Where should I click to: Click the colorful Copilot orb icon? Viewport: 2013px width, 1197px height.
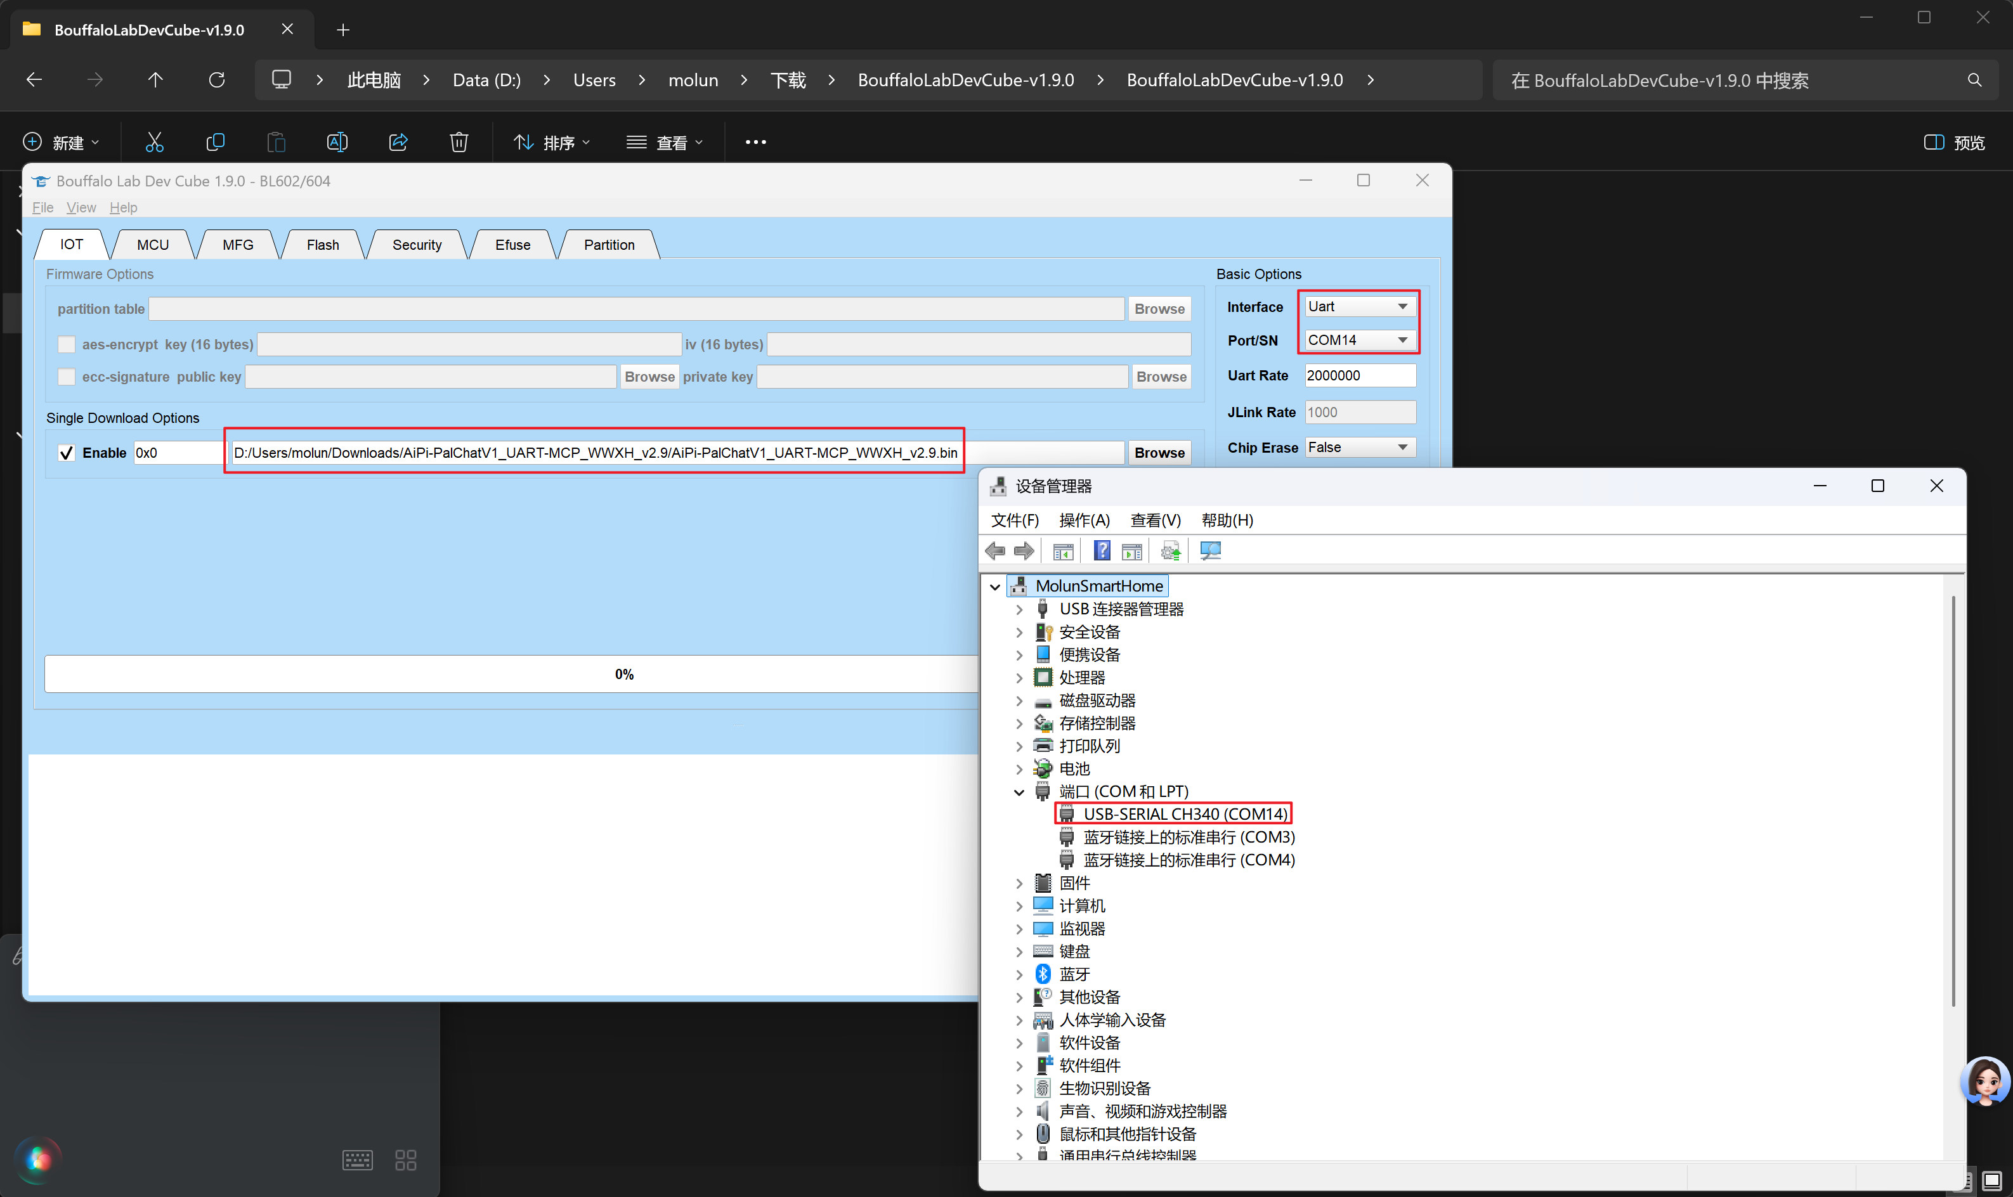(39, 1160)
